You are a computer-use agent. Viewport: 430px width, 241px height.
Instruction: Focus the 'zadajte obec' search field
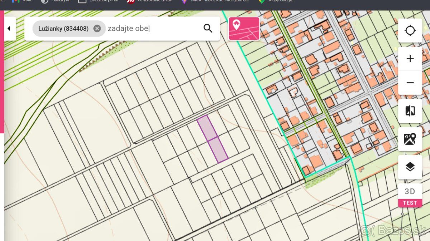(x=152, y=29)
